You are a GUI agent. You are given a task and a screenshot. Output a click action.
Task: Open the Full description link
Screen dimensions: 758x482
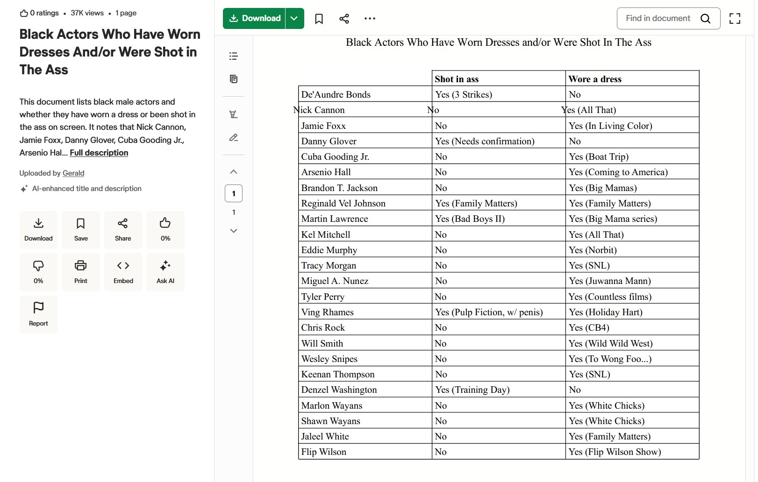[99, 153]
